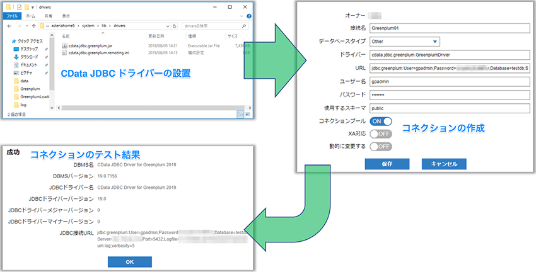Open the log folder in navigation pane
Screen dimensions: 536x272
[x=23, y=105]
